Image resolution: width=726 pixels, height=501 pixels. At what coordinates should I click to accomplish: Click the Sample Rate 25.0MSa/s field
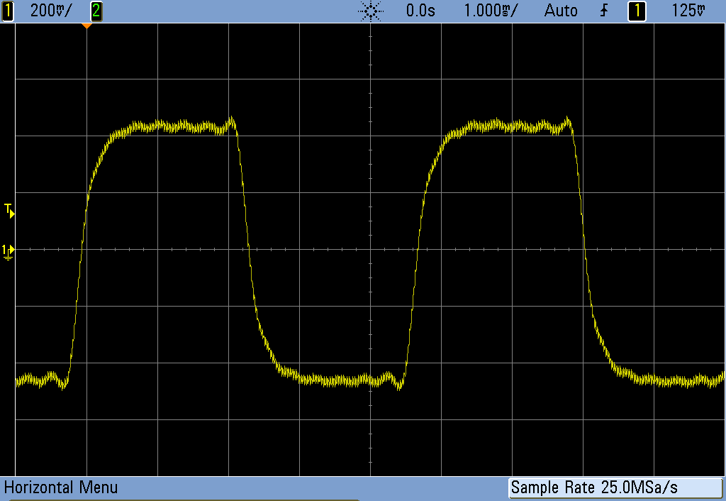(x=614, y=488)
